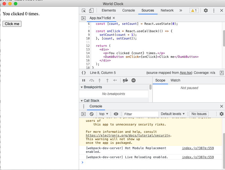Select the Console drawer tab
The width and height of the screenshot is (225, 170).
tap(96, 106)
